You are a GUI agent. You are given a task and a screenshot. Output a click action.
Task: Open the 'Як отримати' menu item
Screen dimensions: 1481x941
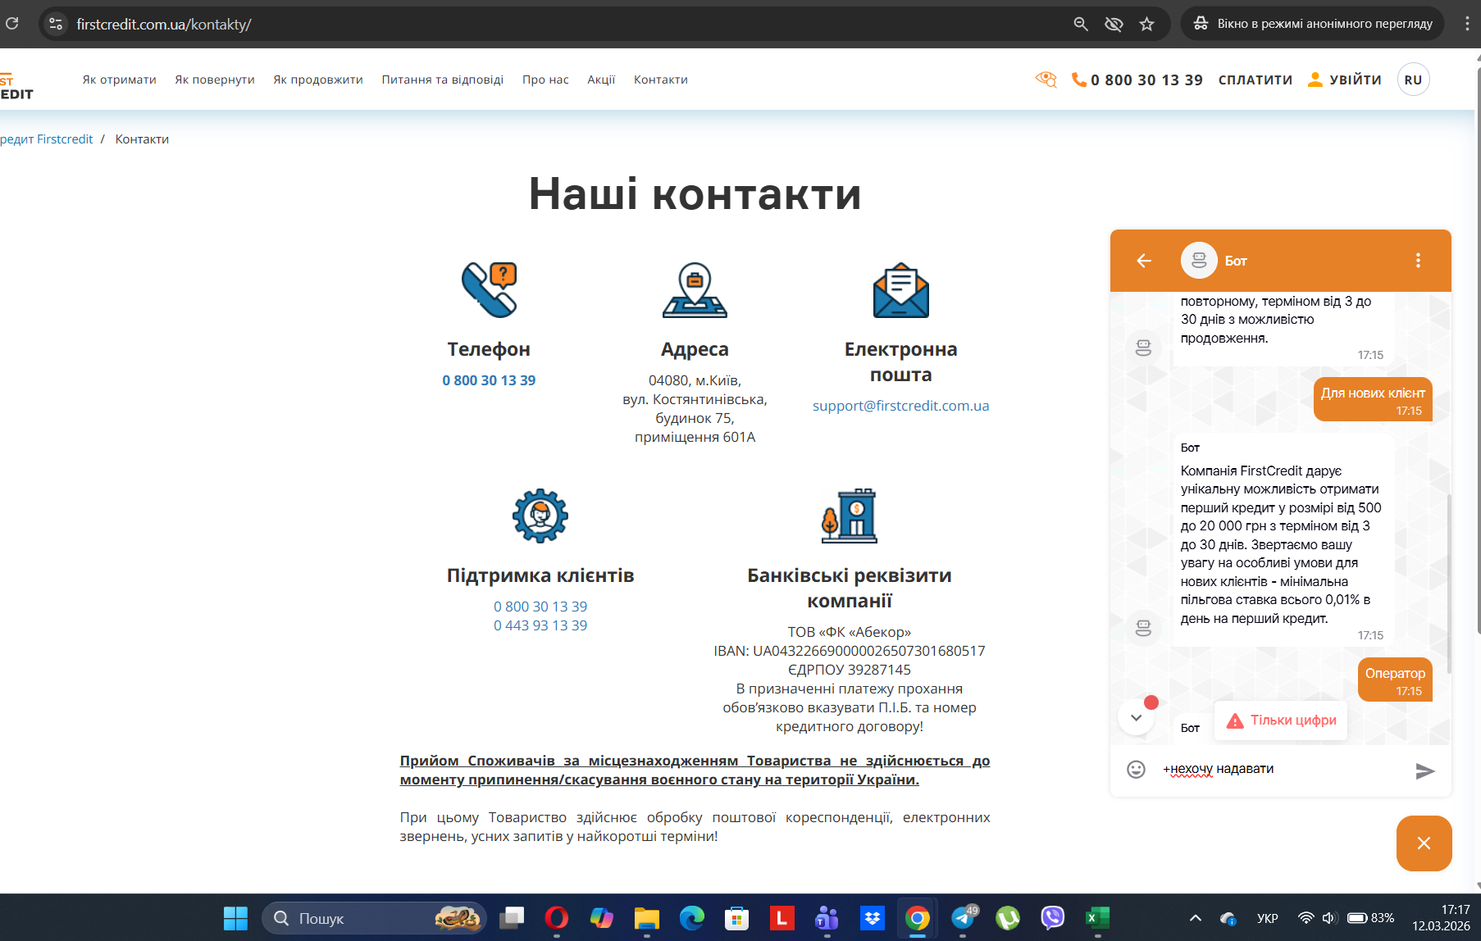(x=119, y=80)
